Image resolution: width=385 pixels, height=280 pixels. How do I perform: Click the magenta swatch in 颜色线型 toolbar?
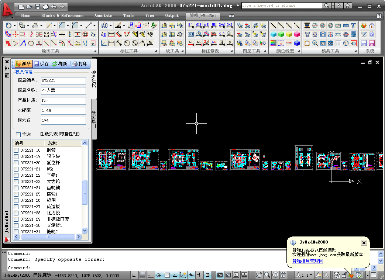tap(297, 35)
